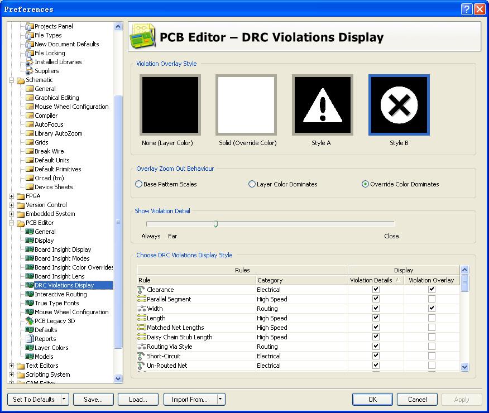Expand the Scripting System tree node
Image resolution: width=489 pixels, height=413 pixels.
tap(12, 374)
